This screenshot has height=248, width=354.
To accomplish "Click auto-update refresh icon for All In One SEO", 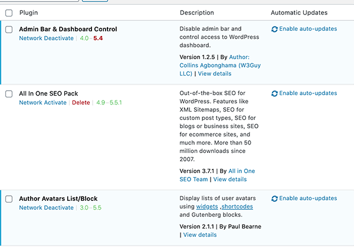I will pos(274,93).
